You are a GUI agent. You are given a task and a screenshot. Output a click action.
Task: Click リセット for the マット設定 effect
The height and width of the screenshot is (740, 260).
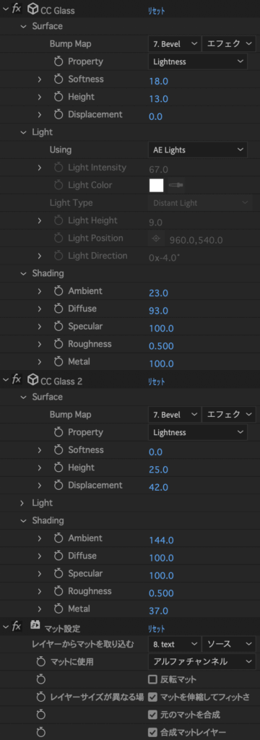pyautogui.click(x=157, y=629)
